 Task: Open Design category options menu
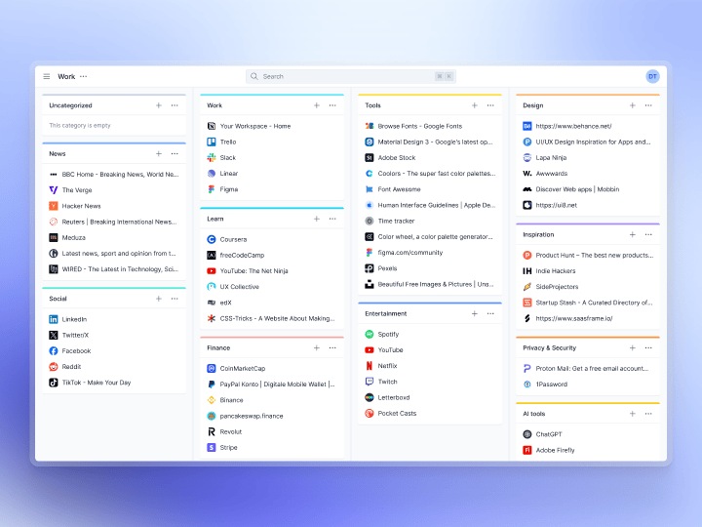point(648,105)
